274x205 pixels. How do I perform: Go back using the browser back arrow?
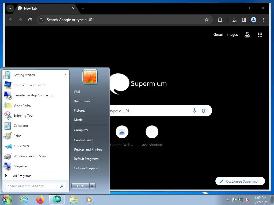tap(11, 20)
